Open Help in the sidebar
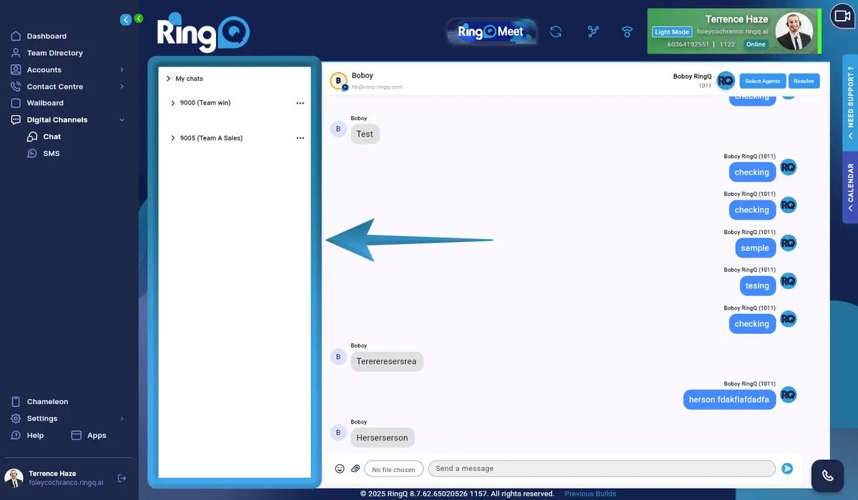 pos(35,436)
